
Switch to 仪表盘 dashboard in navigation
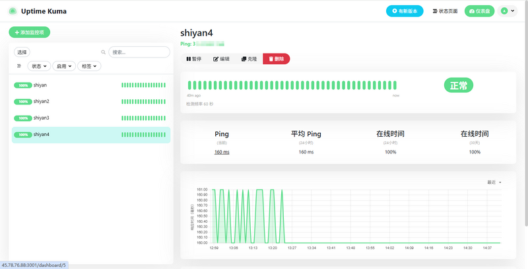[x=480, y=11]
